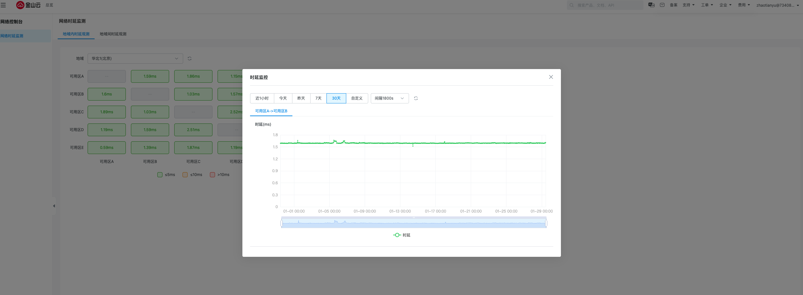Collapse the sidebar with the arrow handle
The width and height of the screenshot is (803, 295).
[54, 206]
